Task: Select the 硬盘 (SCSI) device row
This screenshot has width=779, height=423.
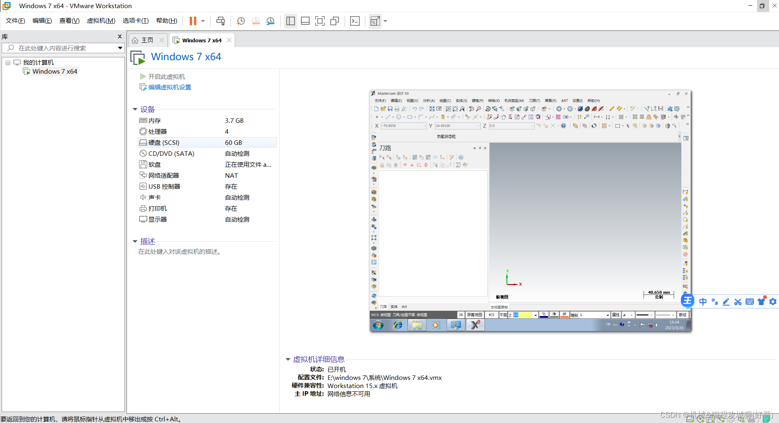Action: click(207, 142)
